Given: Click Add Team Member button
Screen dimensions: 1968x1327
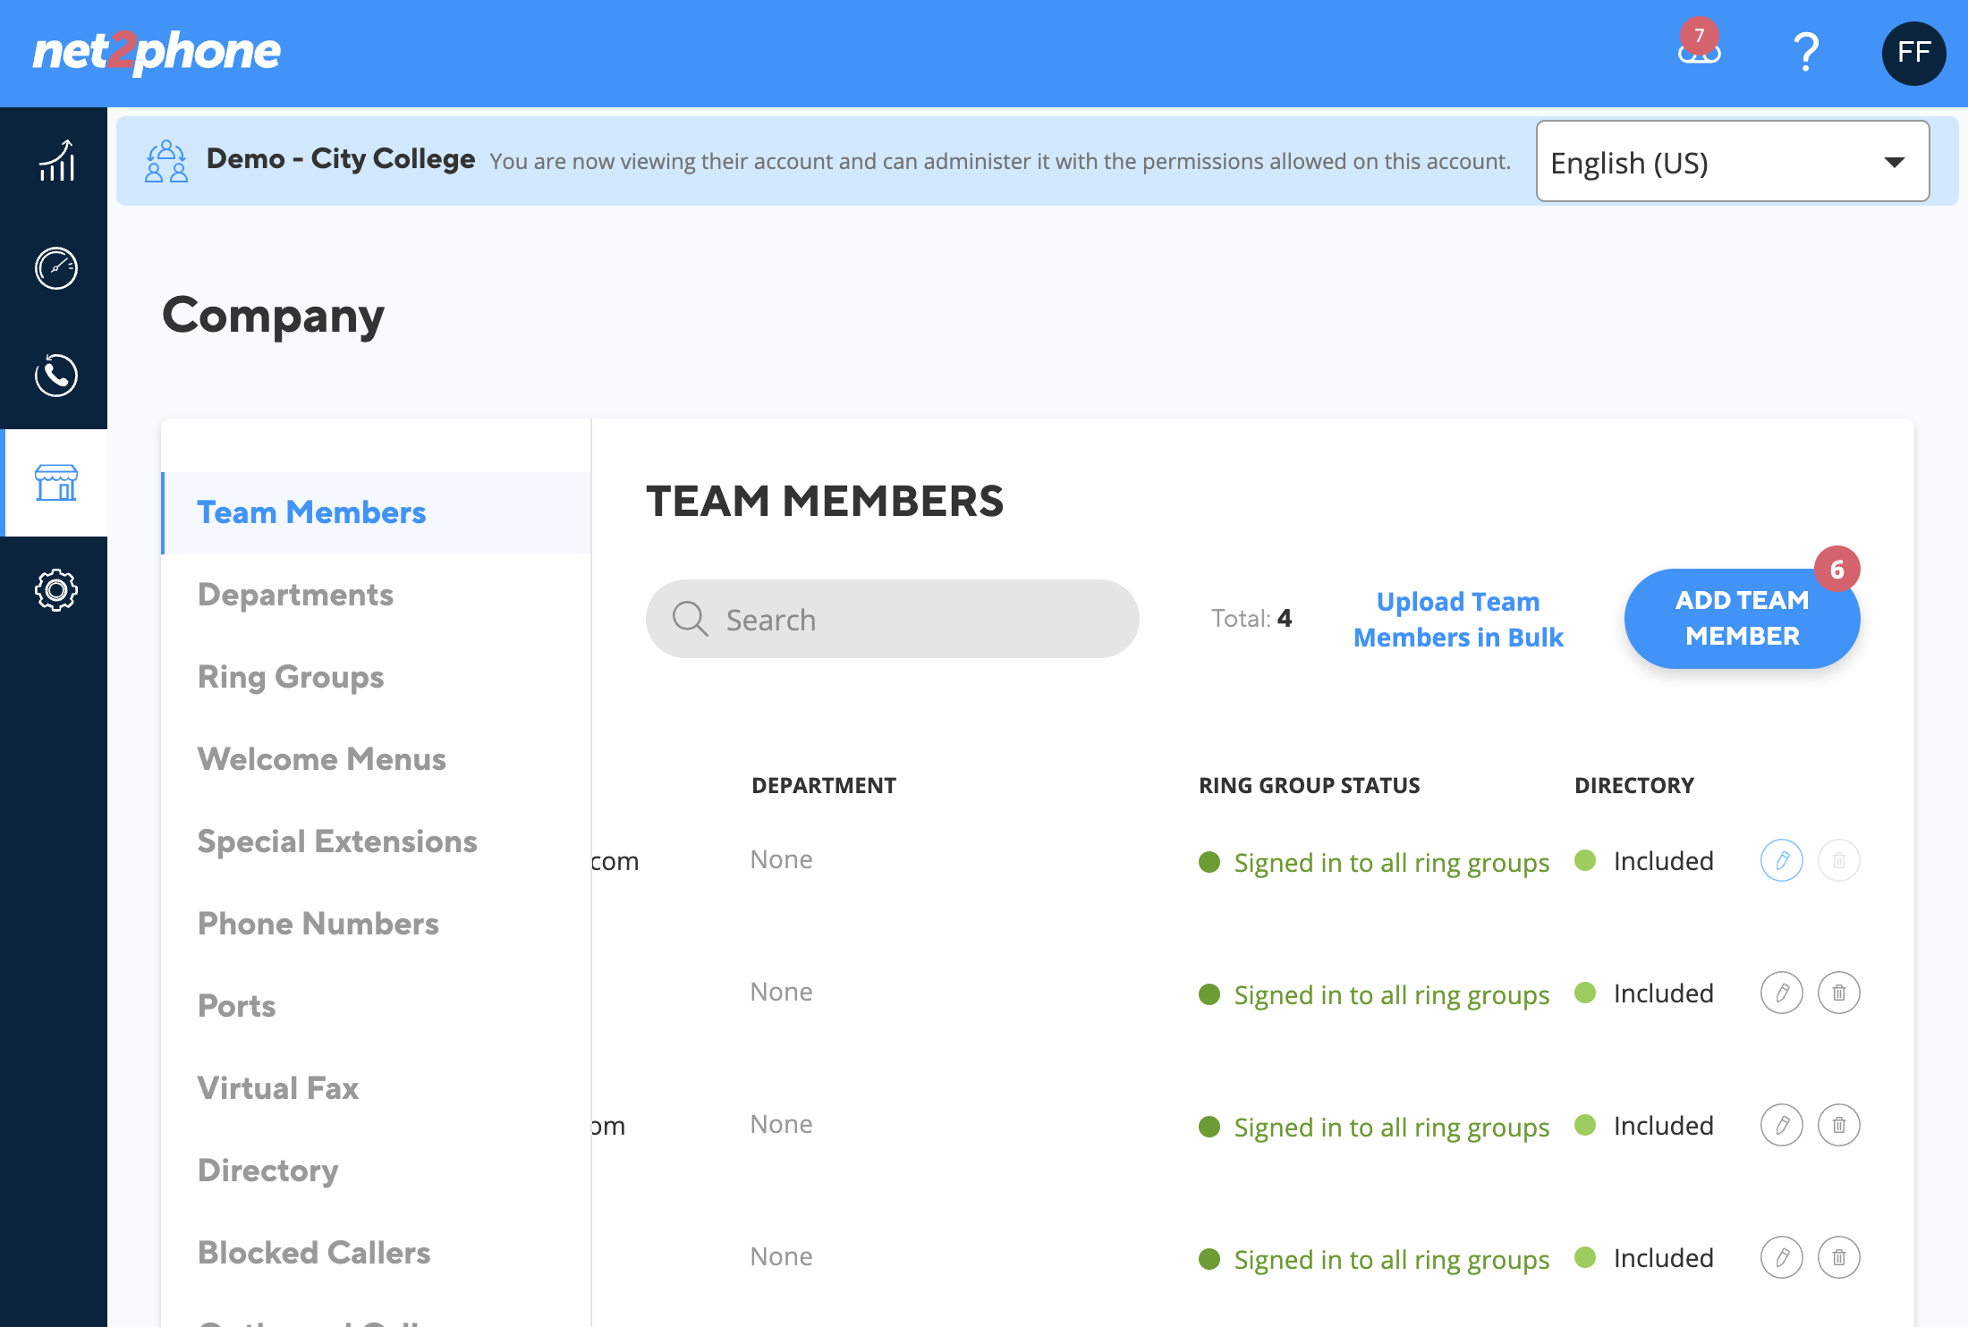Looking at the screenshot, I should pyautogui.click(x=1742, y=618).
